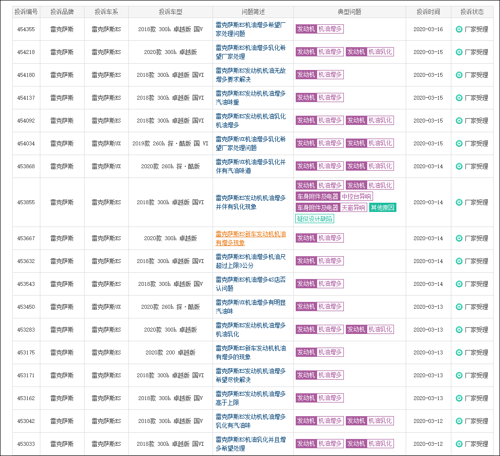Viewport: 500px width, 456px height.
Task: Click 机油乳化 tag in row 453042
Action: pos(380,421)
